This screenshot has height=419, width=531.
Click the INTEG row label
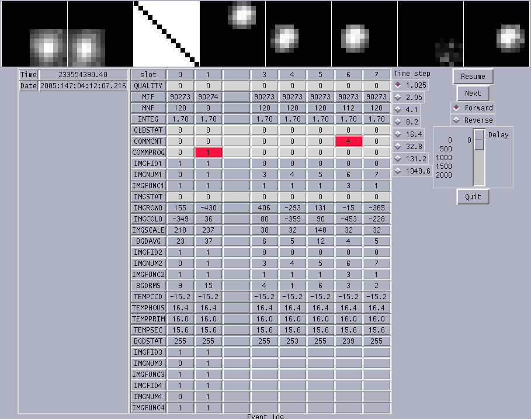(148, 119)
